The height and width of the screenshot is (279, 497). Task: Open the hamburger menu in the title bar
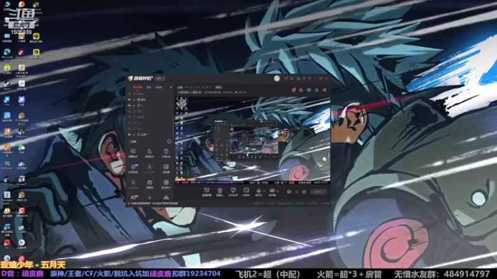click(309, 79)
